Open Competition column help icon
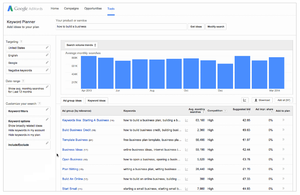The width and height of the screenshot is (300, 195). pyautogui.click(x=225, y=111)
